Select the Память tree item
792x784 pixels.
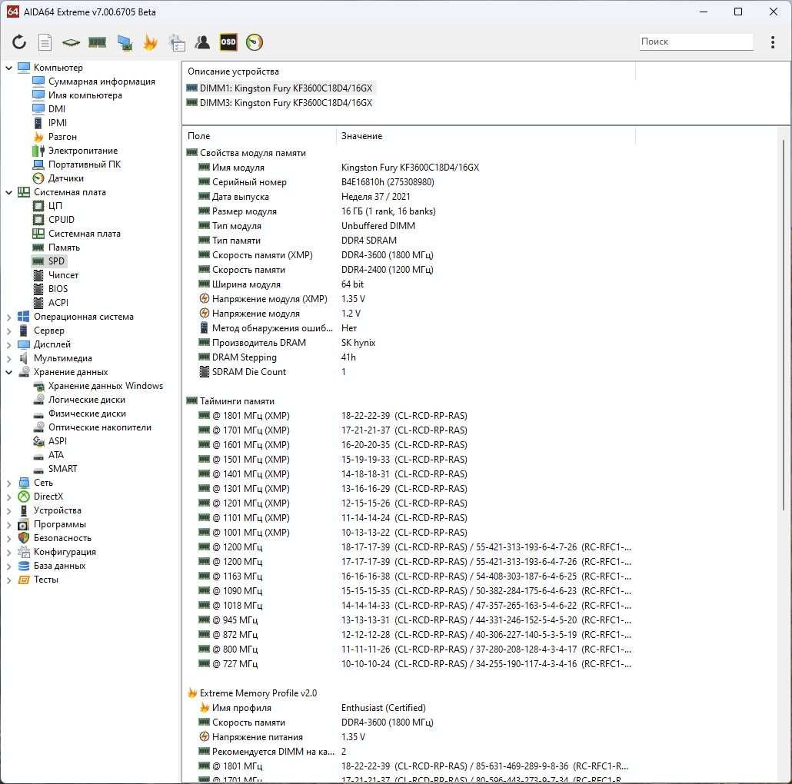click(64, 247)
